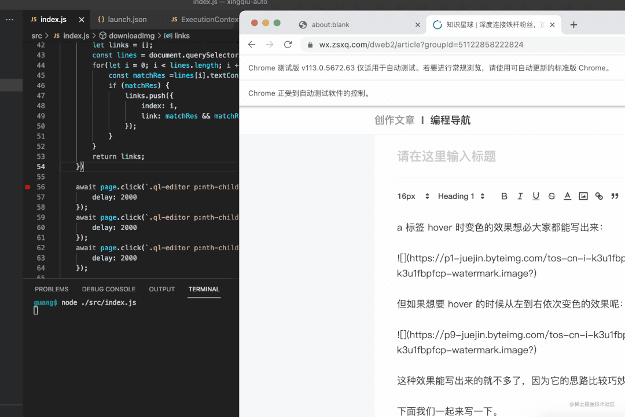Toggle blockquote formatting in editor
Image resolution: width=625 pixels, height=417 pixels.
click(x=615, y=196)
